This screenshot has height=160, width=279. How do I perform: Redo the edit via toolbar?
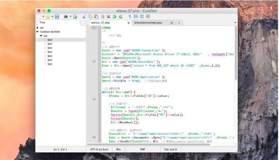[121, 17]
